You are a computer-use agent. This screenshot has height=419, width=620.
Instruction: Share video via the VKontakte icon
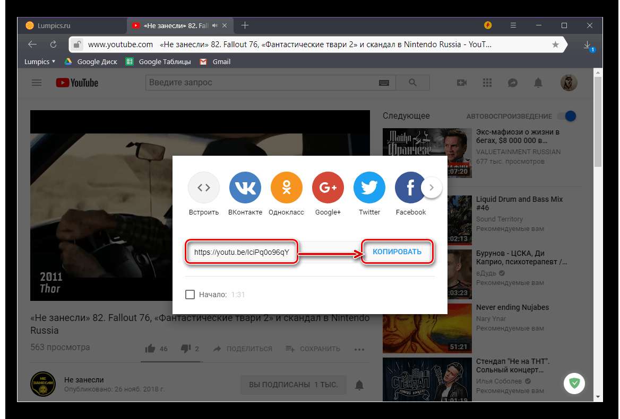245,188
